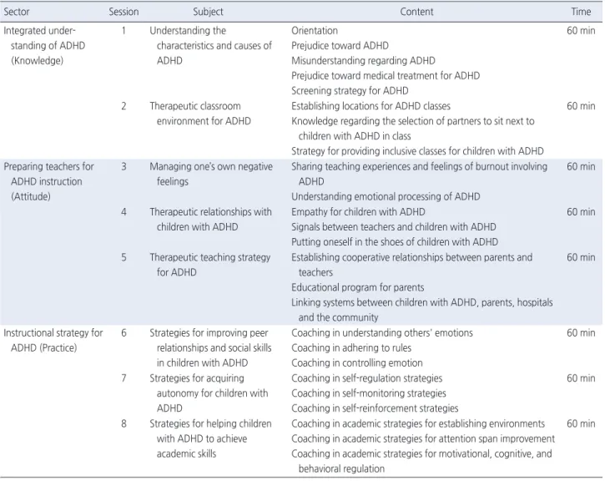
Task: Click session number 6
Action: 124,332
